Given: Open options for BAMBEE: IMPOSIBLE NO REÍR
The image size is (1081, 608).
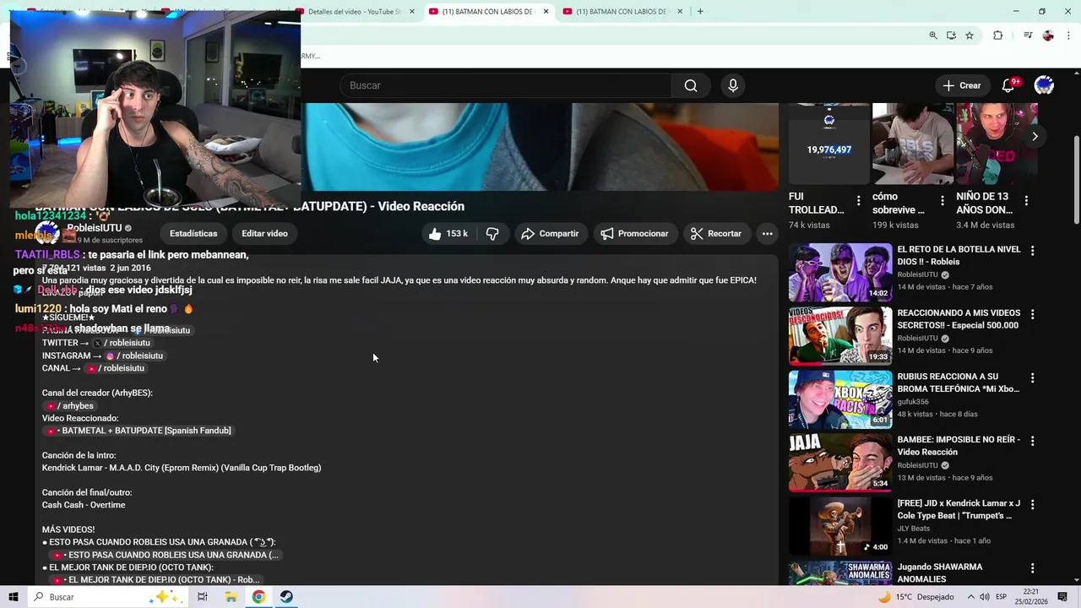Looking at the screenshot, I should click(1032, 442).
